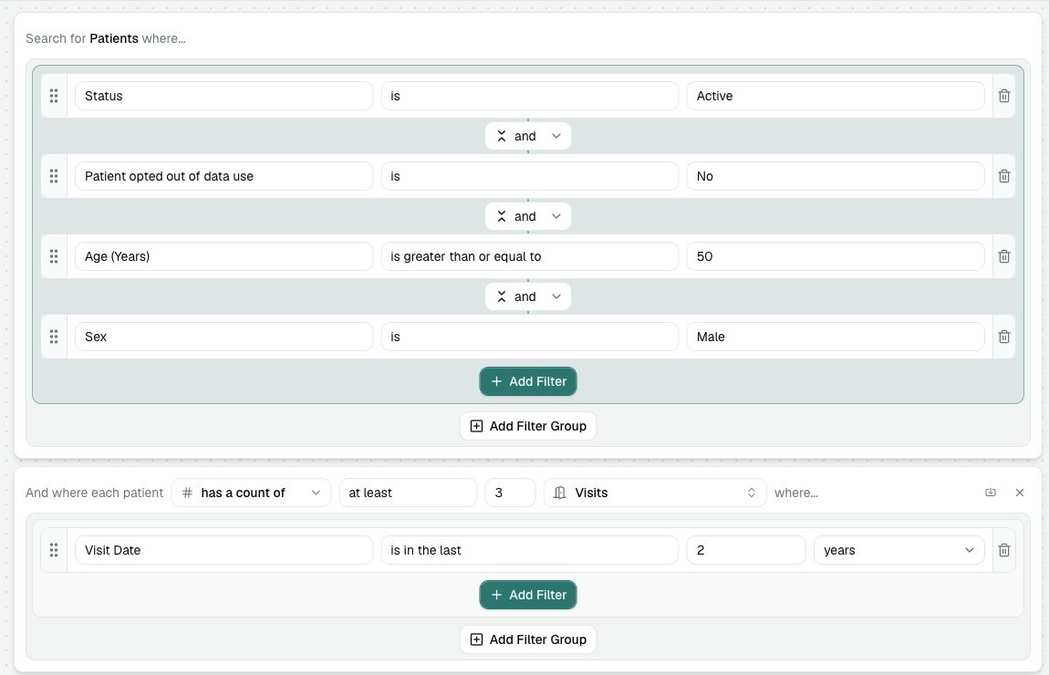Screen dimensions: 1049x675
Task: Grab the drag handle of the Visit Date row
Action: [54, 550]
